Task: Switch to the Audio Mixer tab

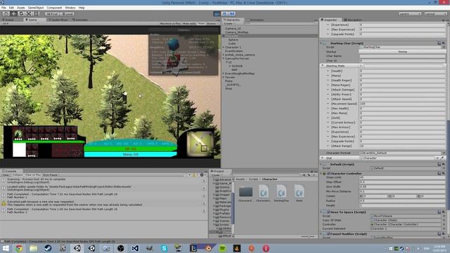Action: [58, 20]
